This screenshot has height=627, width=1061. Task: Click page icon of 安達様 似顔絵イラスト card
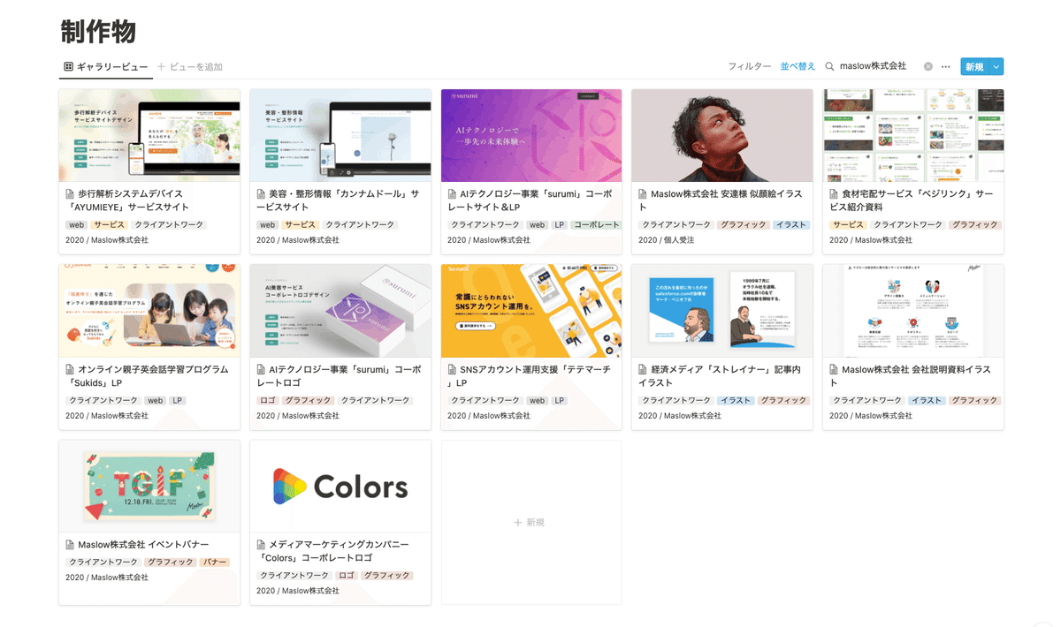point(644,193)
